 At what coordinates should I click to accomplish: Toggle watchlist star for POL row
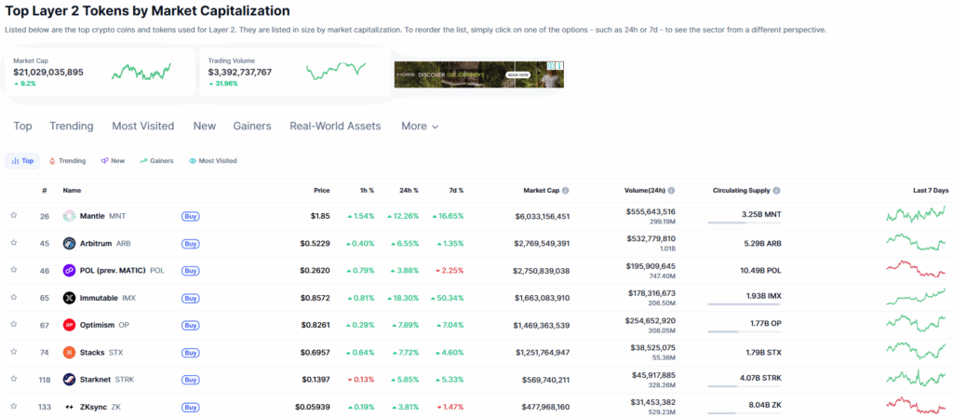(13, 270)
